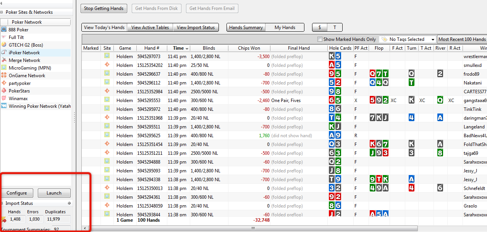The height and width of the screenshot is (232, 487).
Task: Click winner name frodo89
Action: 472,74
